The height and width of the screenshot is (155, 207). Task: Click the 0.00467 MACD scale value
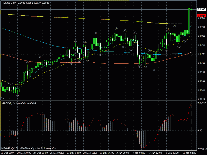202,102
